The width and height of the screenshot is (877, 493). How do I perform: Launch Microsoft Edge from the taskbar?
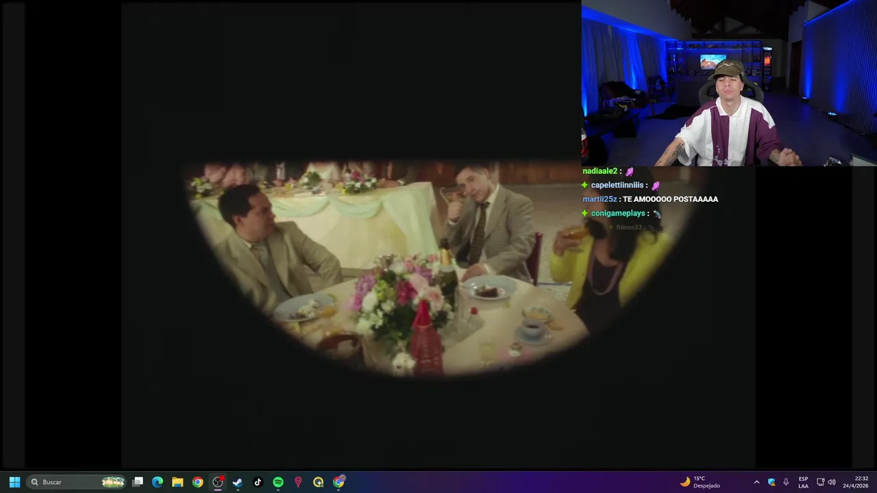158,482
